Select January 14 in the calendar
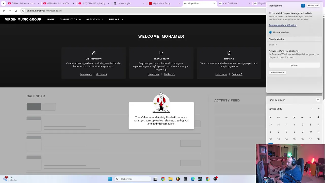This screenshot has height=183, width=325. click(286, 139)
